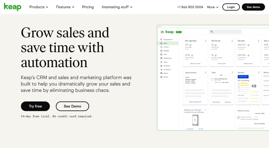Click the Keap logo in site header
The image size is (269, 148).
click(13, 7)
